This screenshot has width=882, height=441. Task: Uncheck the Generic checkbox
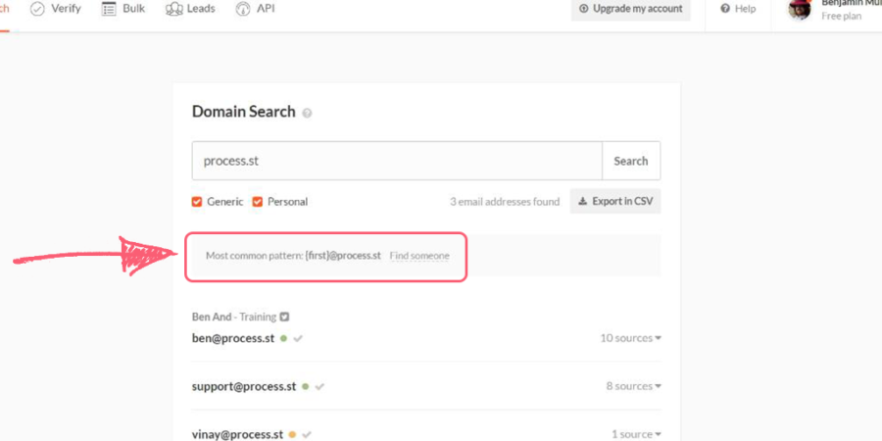(197, 201)
